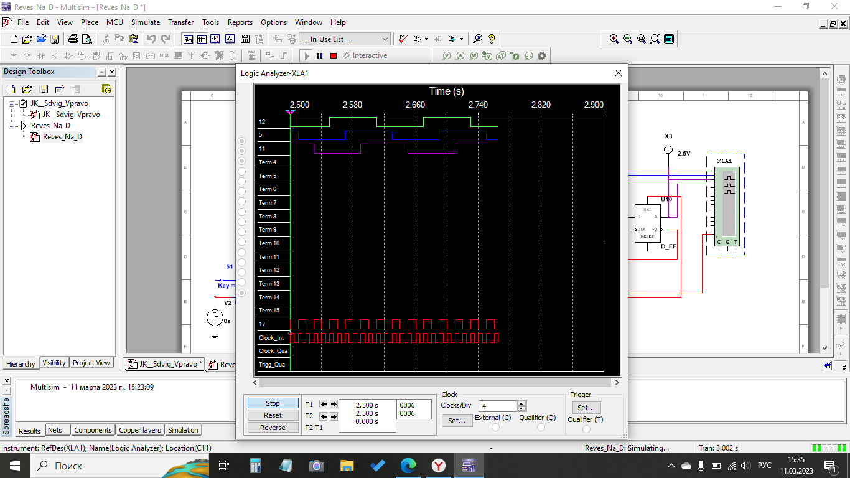Toggle the Design Toolbox view button

pyautogui.click(x=188, y=39)
